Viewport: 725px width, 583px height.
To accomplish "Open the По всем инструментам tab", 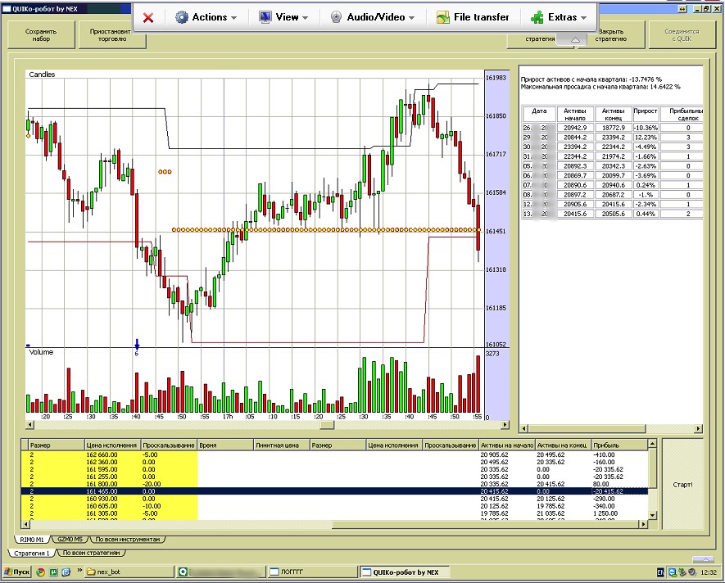I will coord(128,540).
